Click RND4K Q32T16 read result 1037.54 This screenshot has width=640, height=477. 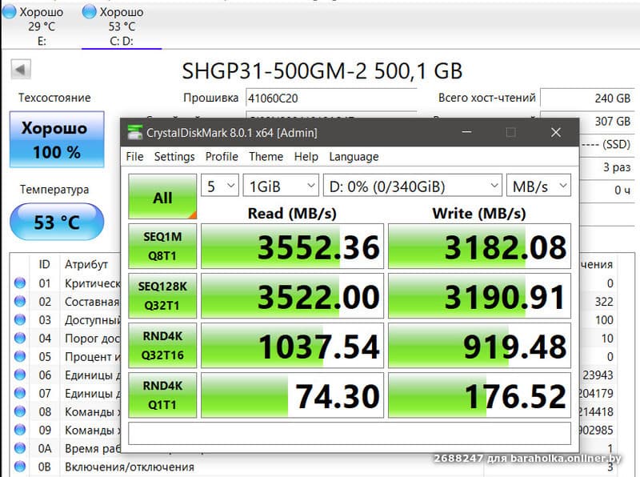293,346
